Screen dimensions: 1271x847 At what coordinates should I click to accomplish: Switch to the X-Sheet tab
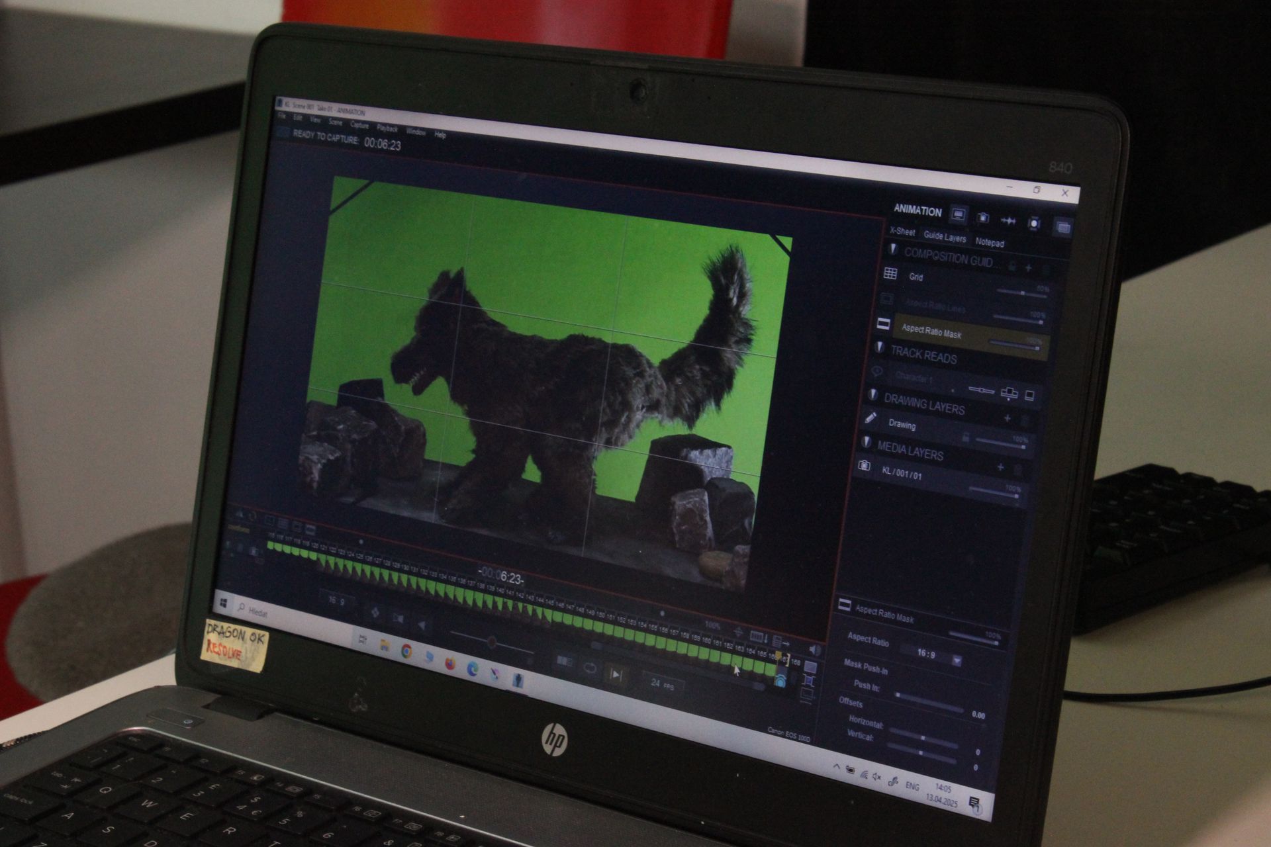coord(902,232)
